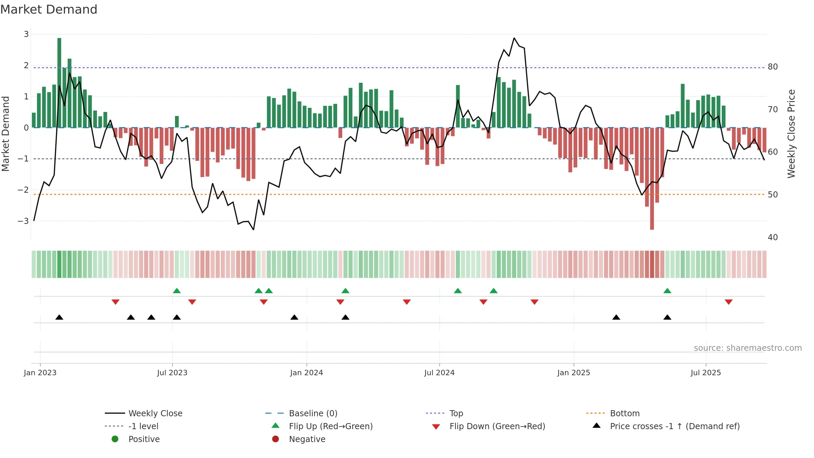Select the earliest red flip-down marker in 2023
The image size is (814, 458).
coord(115,302)
